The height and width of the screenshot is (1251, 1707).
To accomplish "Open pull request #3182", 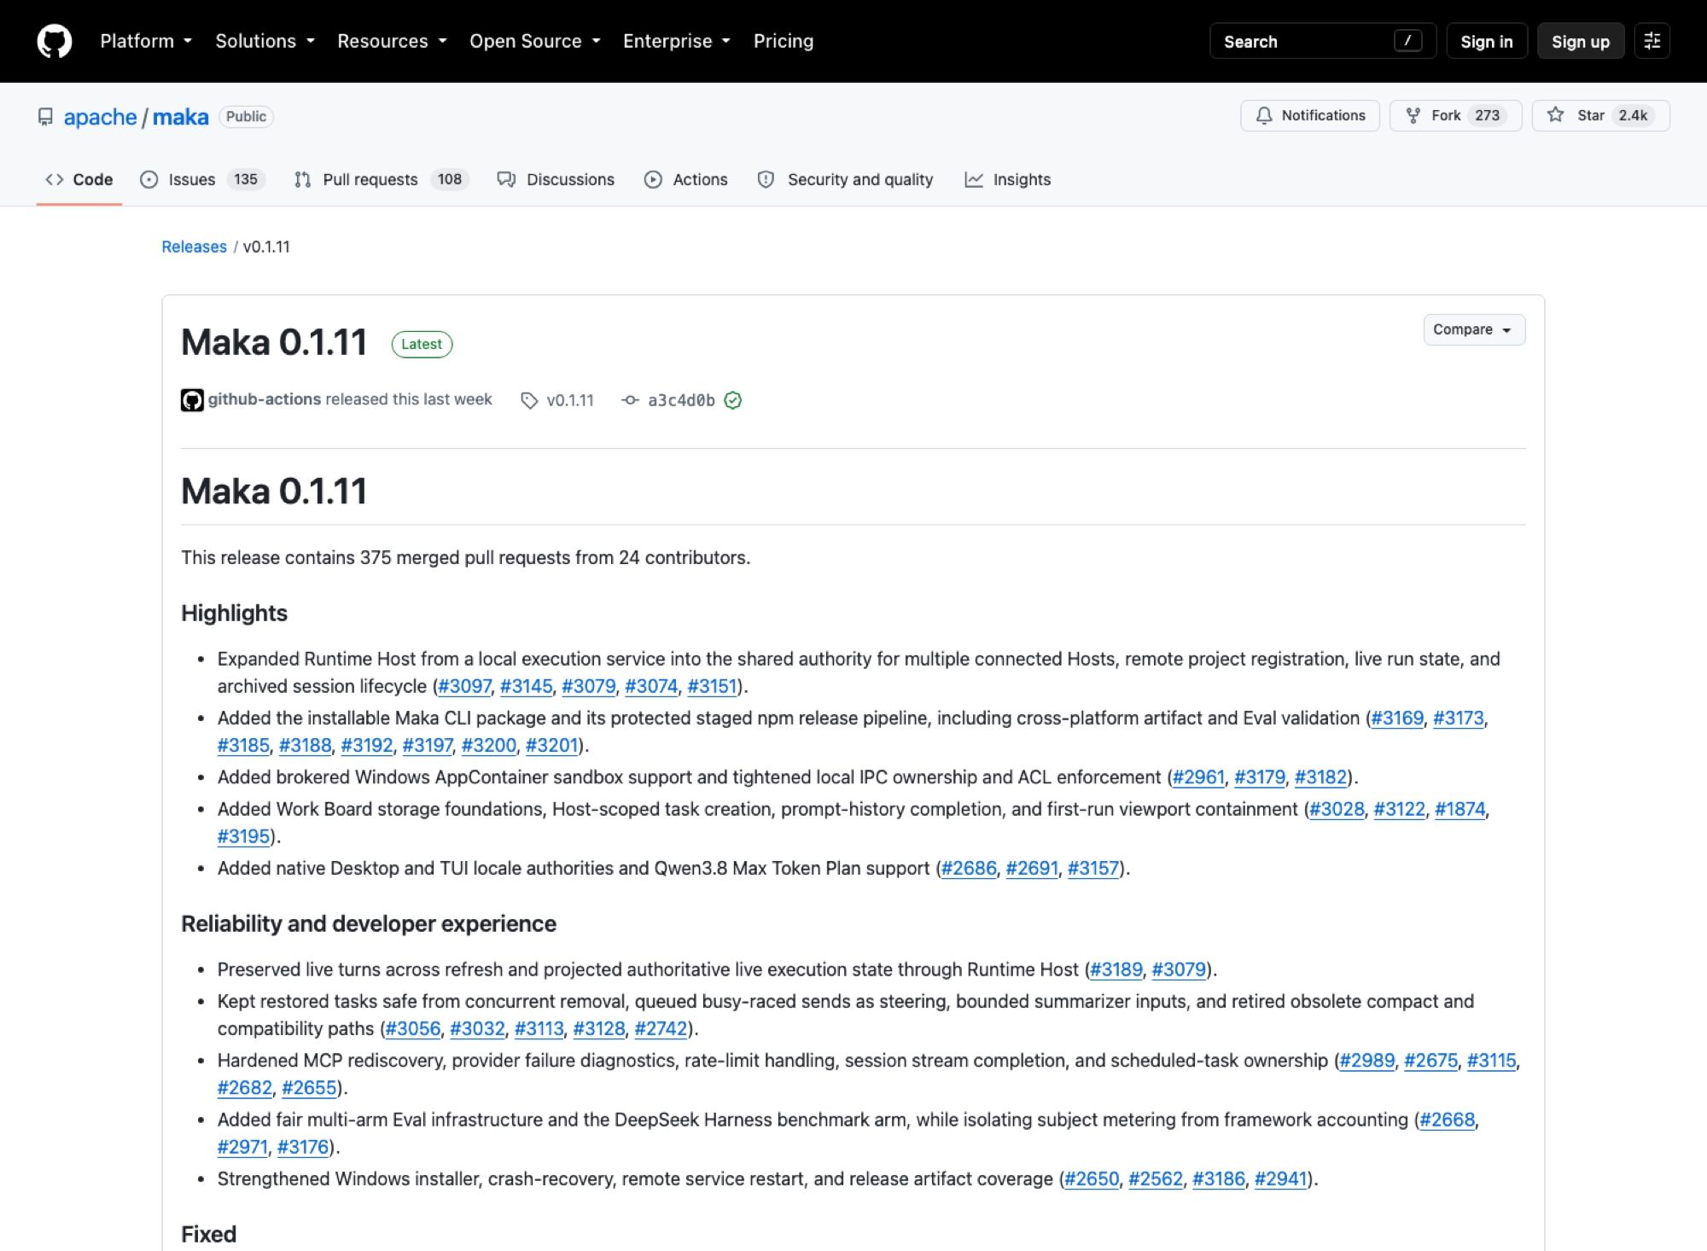I will click(x=1320, y=777).
